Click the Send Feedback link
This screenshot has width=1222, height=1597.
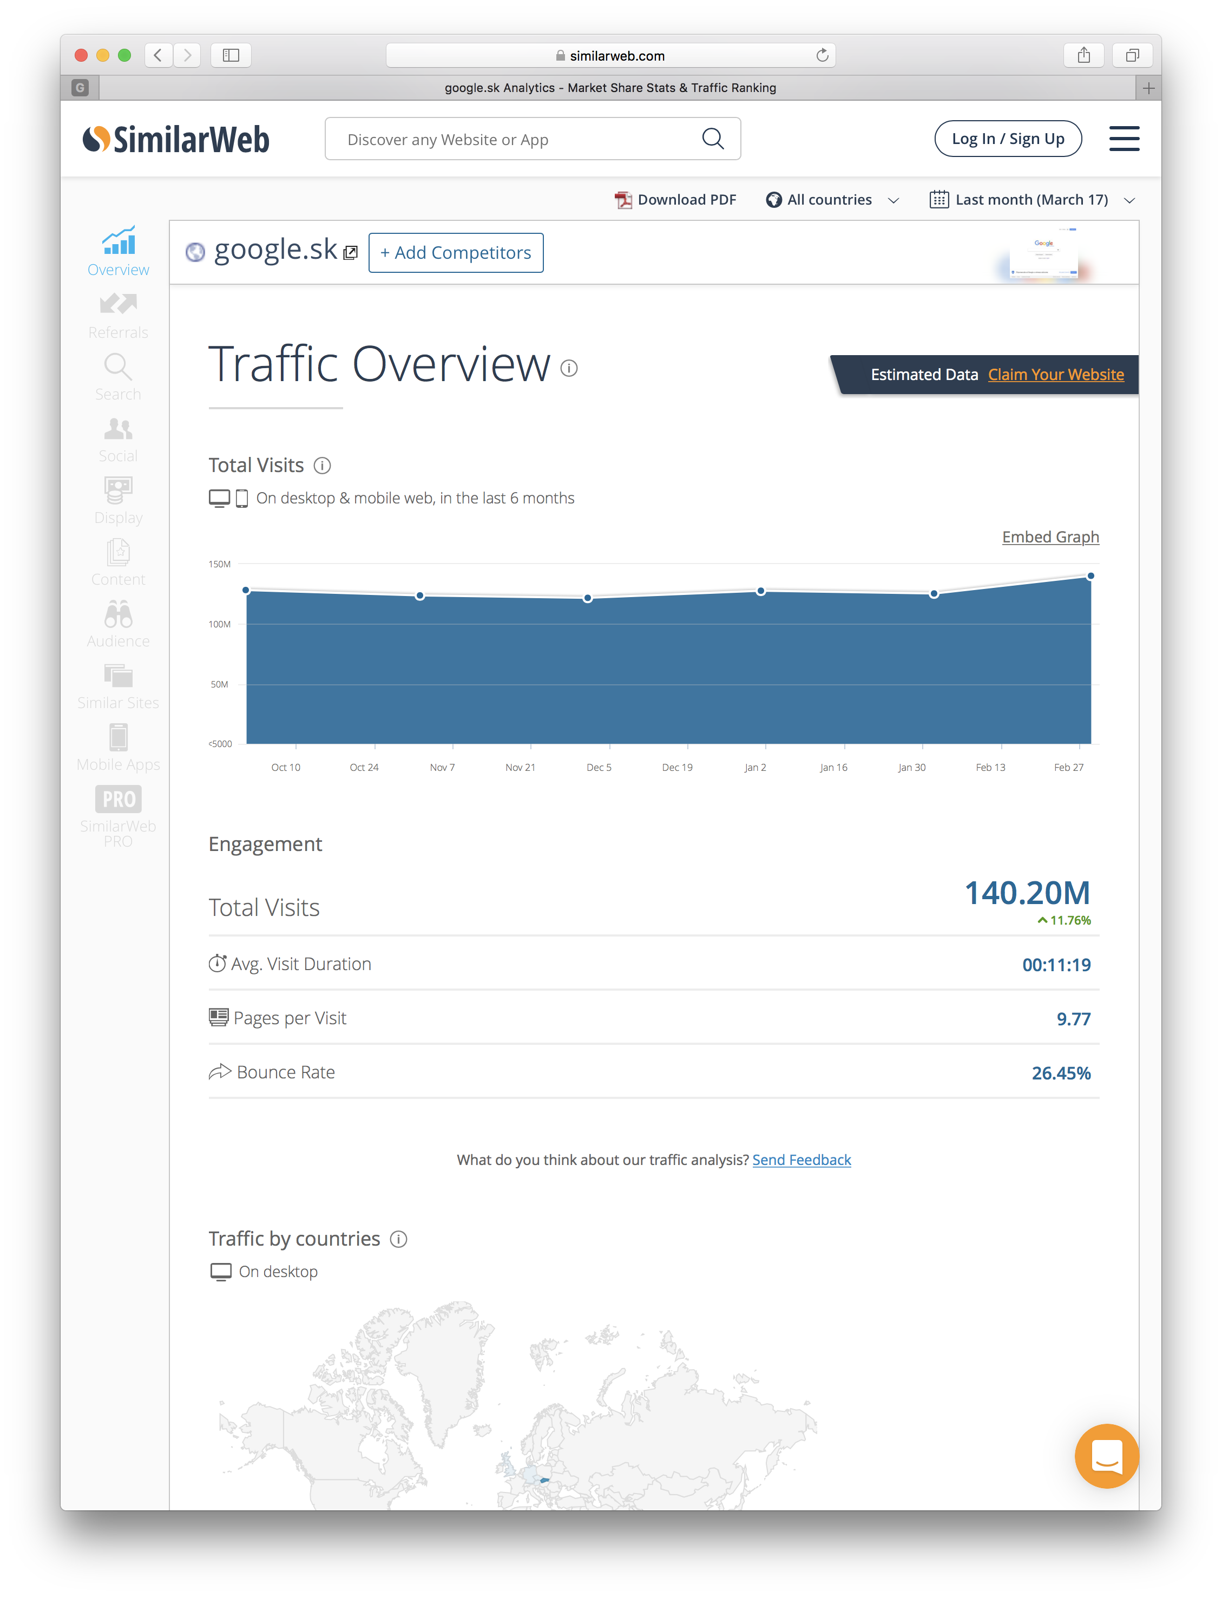tap(801, 1160)
